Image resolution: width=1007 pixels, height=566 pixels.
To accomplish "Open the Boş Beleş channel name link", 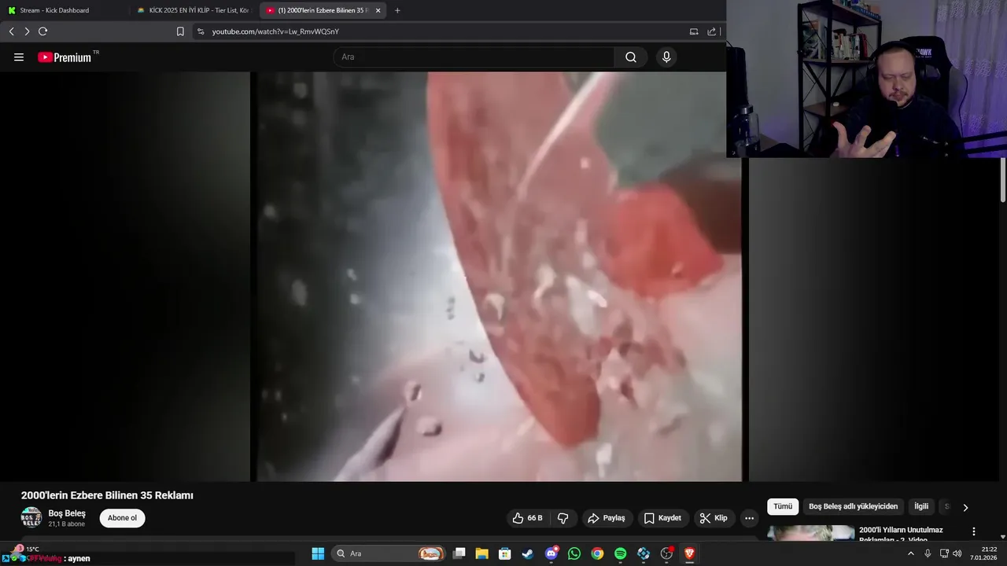I will pyautogui.click(x=67, y=513).
